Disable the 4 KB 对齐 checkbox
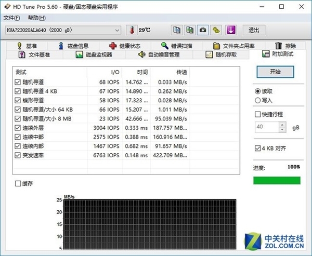Screen dimensions: 312x256 click(x=258, y=149)
